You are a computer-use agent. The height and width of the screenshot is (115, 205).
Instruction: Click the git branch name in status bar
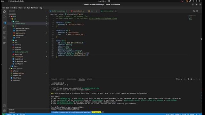9,114
